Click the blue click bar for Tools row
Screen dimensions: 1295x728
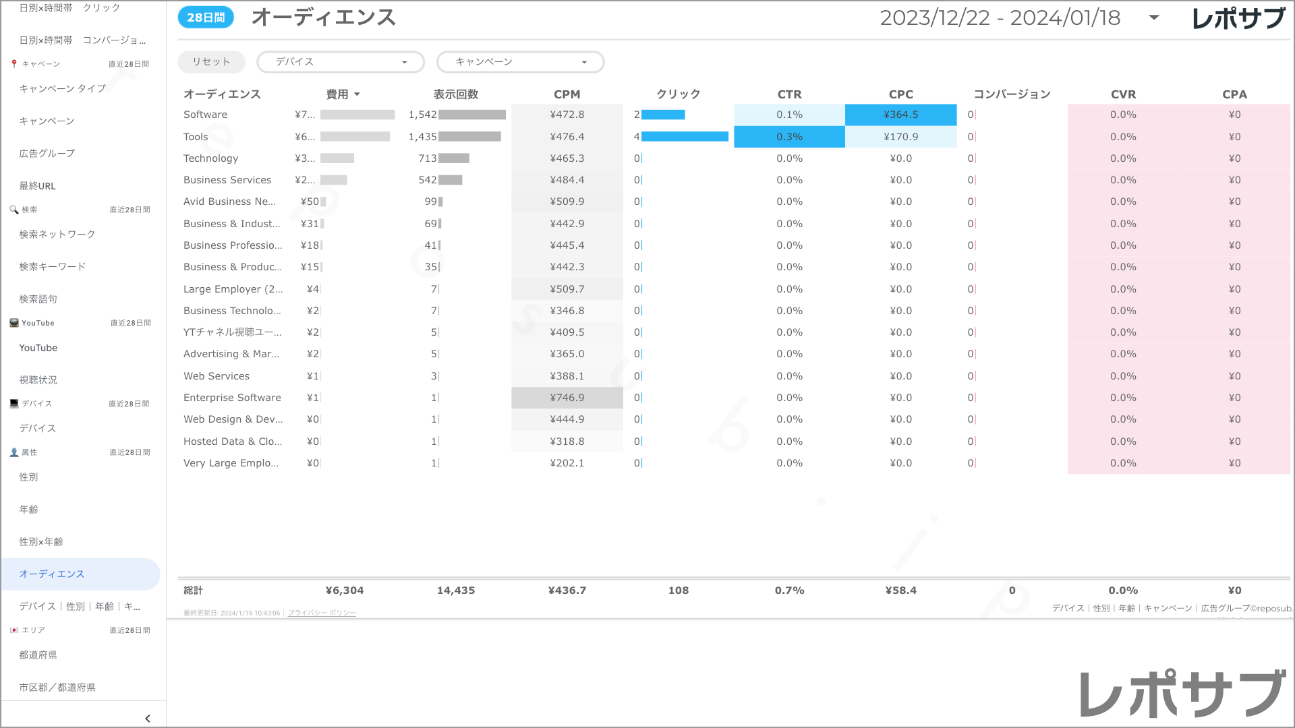click(685, 137)
